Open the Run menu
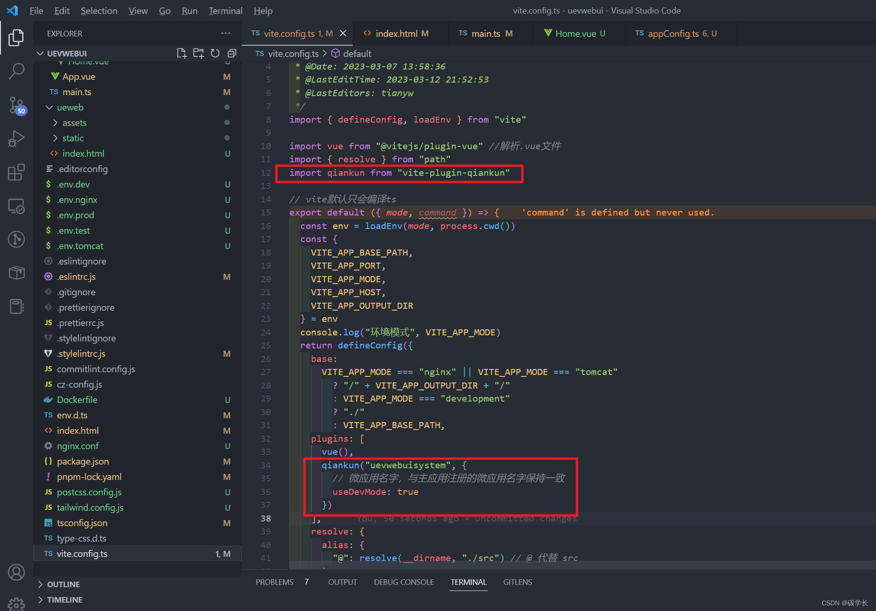 (189, 11)
